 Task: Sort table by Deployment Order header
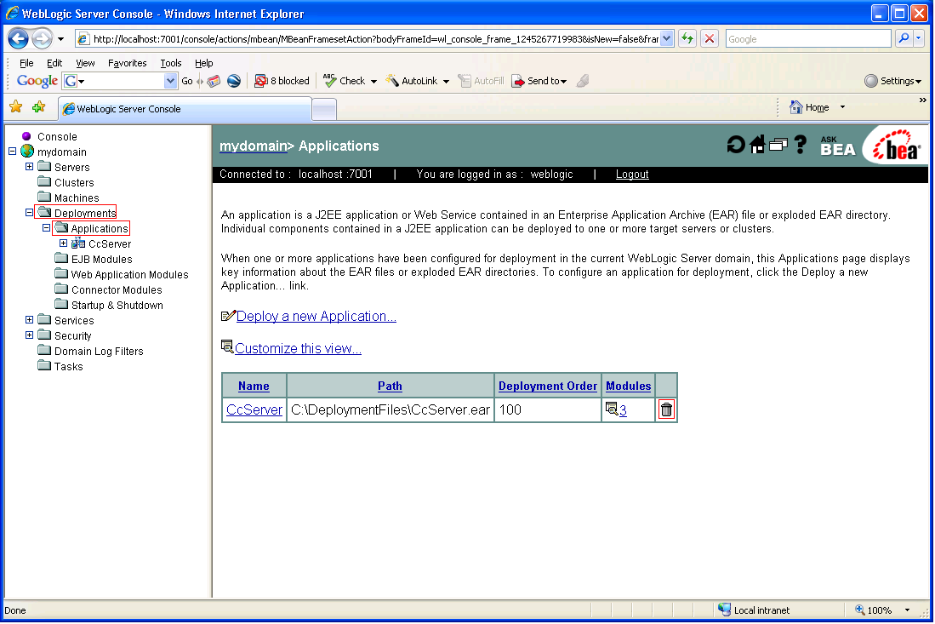coord(547,386)
